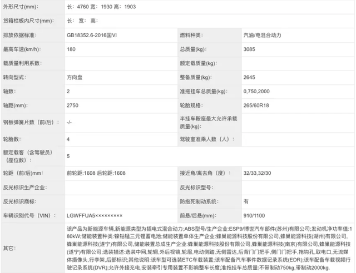Screen dimensions: 356x273
Task: Select the 钢板弹簧片数 label cell
Action: tap(31, 122)
